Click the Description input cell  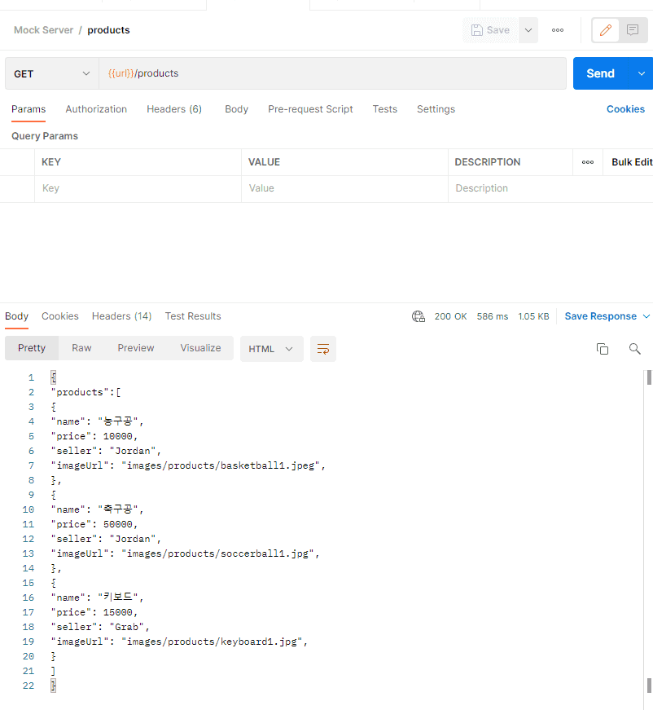pyautogui.click(x=550, y=188)
